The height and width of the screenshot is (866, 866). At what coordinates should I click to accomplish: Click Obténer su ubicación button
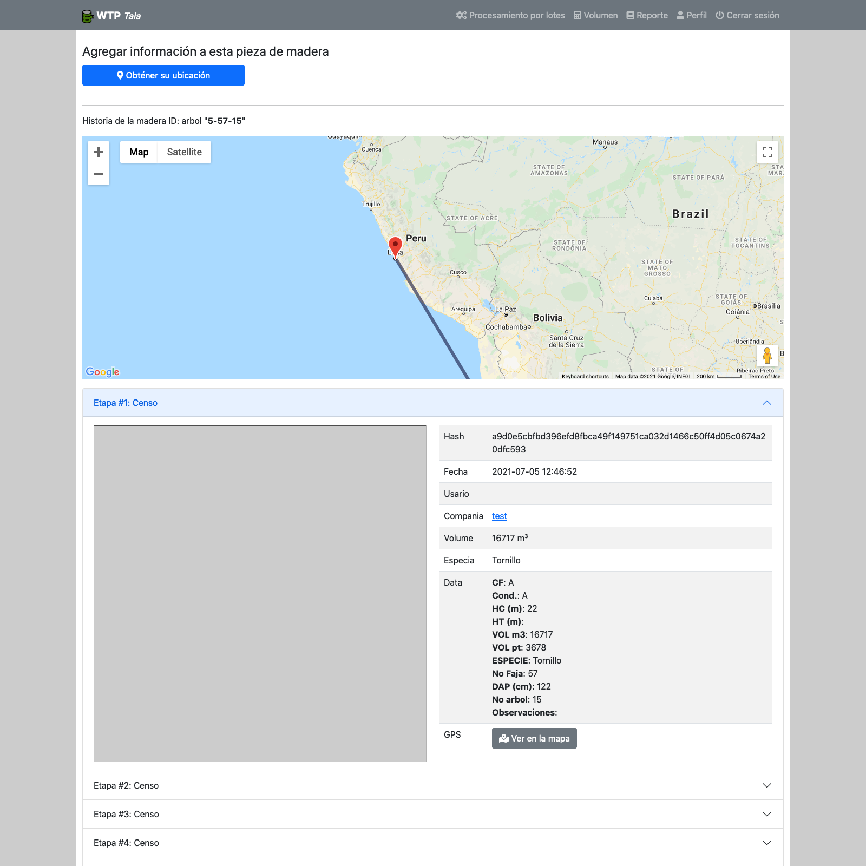(163, 75)
